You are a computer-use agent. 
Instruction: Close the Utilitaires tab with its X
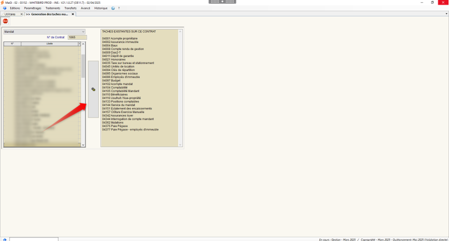coord(21,14)
